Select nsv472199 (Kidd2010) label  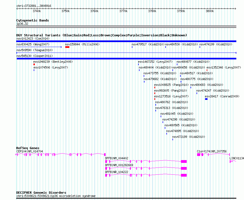189,137
